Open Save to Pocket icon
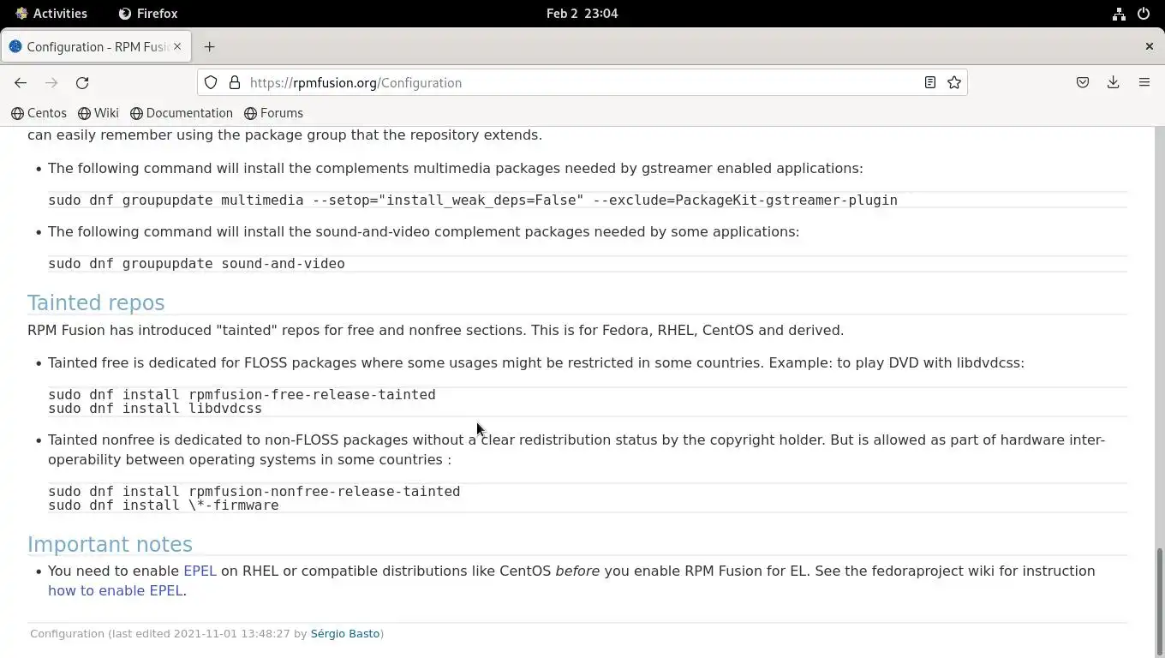The width and height of the screenshot is (1165, 658). coord(1083,83)
